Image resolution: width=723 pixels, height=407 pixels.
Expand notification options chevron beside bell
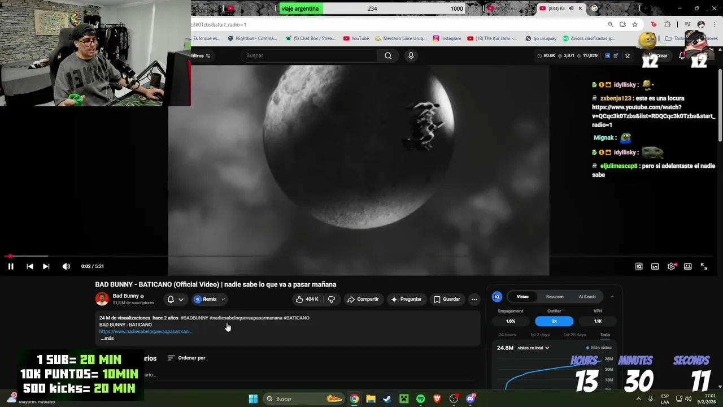(181, 299)
